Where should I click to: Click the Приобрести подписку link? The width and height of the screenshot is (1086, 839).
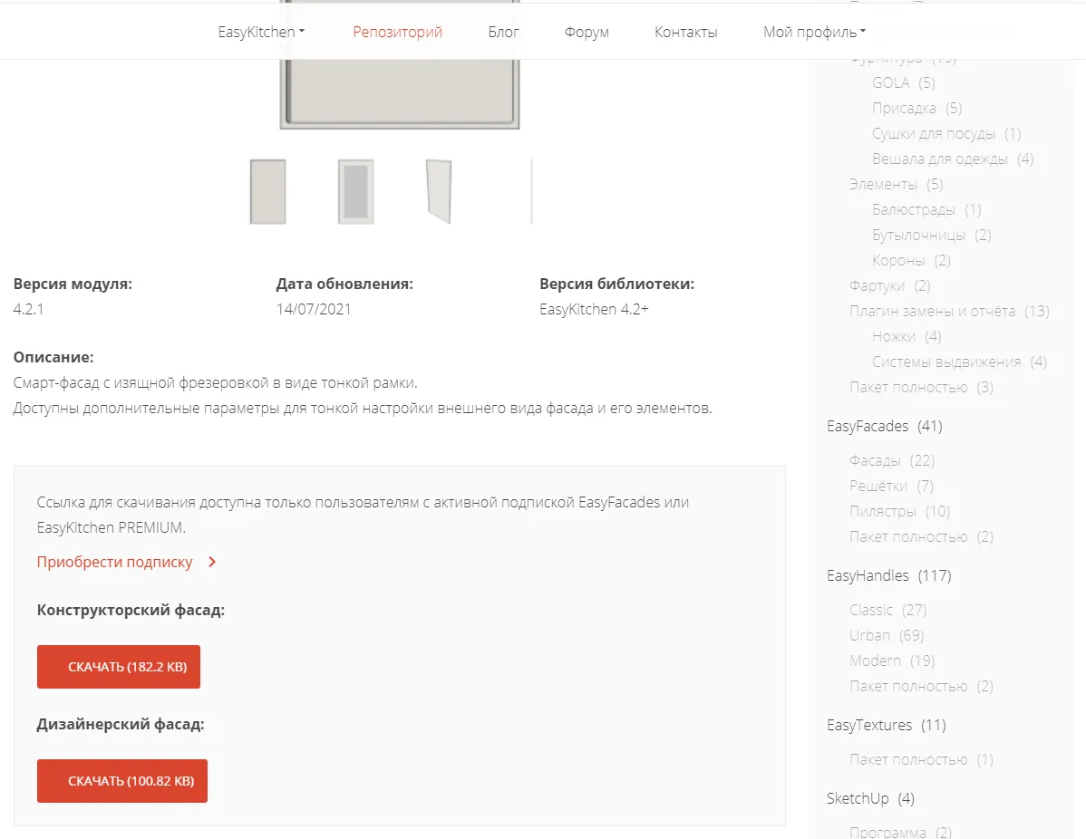(x=115, y=562)
